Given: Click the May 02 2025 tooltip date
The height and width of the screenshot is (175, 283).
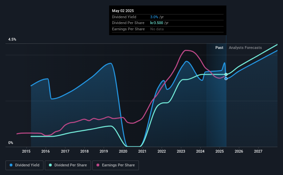Looking at the screenshot, I should click(123, 11).
